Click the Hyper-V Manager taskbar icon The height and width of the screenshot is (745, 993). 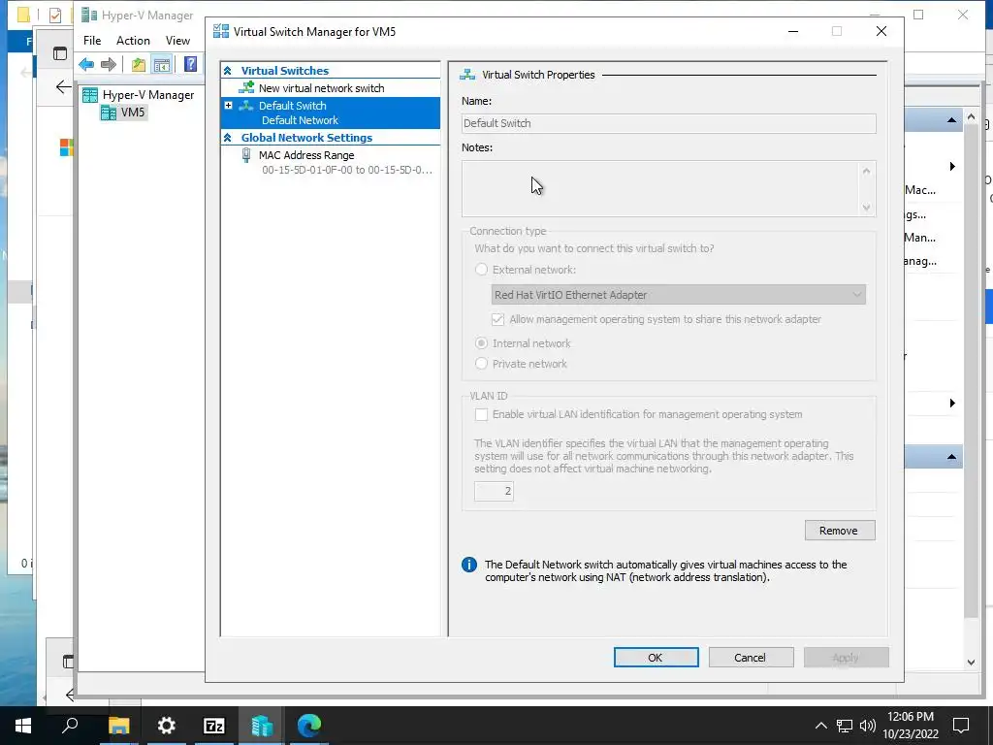click(x=262, y=726)
